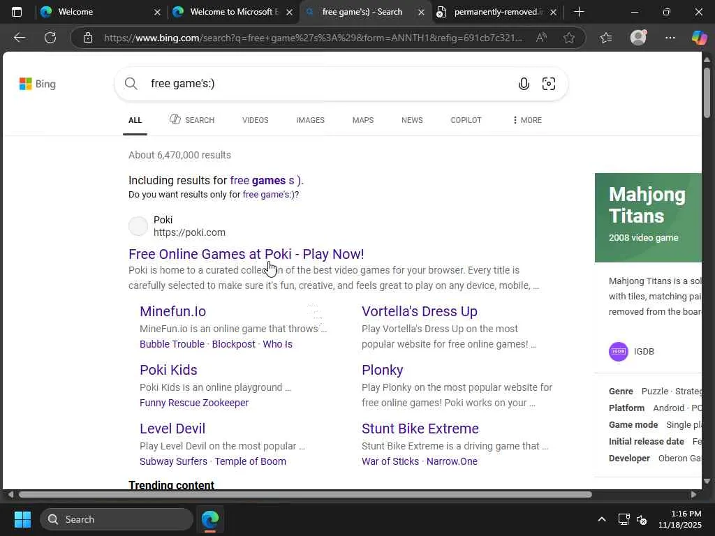715x536 pixels.
Task: Open the Temple of Boom sublink
Action: [251, 461]
